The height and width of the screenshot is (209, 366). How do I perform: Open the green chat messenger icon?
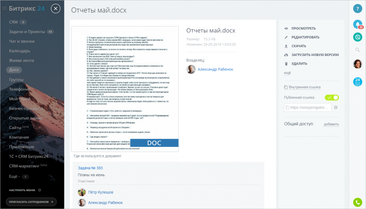[357, 37]
